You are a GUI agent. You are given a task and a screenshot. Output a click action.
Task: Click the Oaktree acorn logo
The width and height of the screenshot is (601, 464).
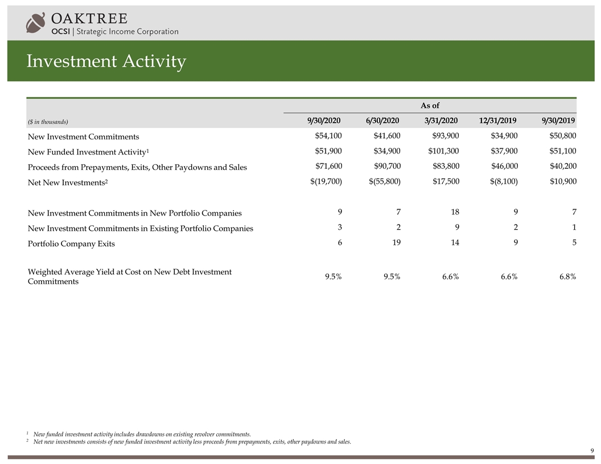[x=35, y=23]
